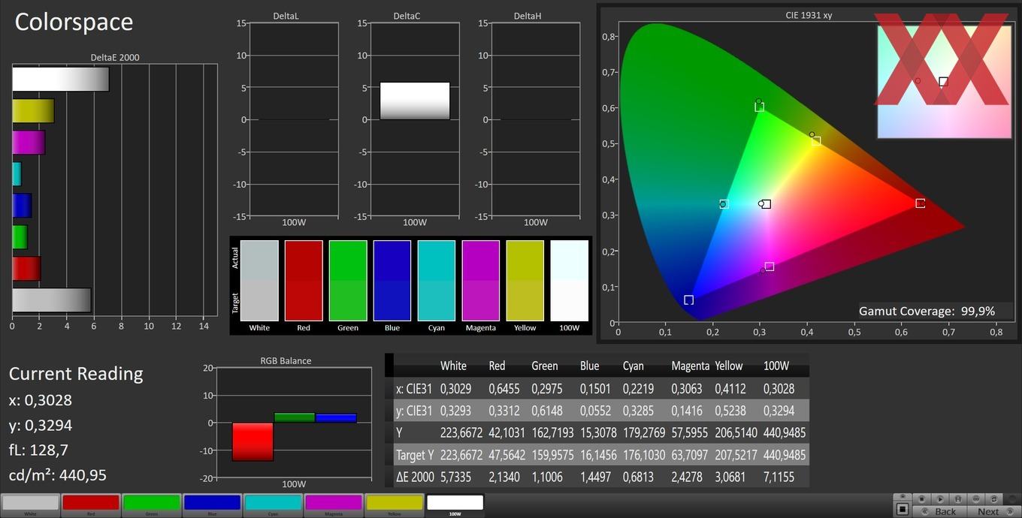Click the red primary marker on CIE chart
The width and height of the screenshot is (1022, 518).
coord(920,203)
